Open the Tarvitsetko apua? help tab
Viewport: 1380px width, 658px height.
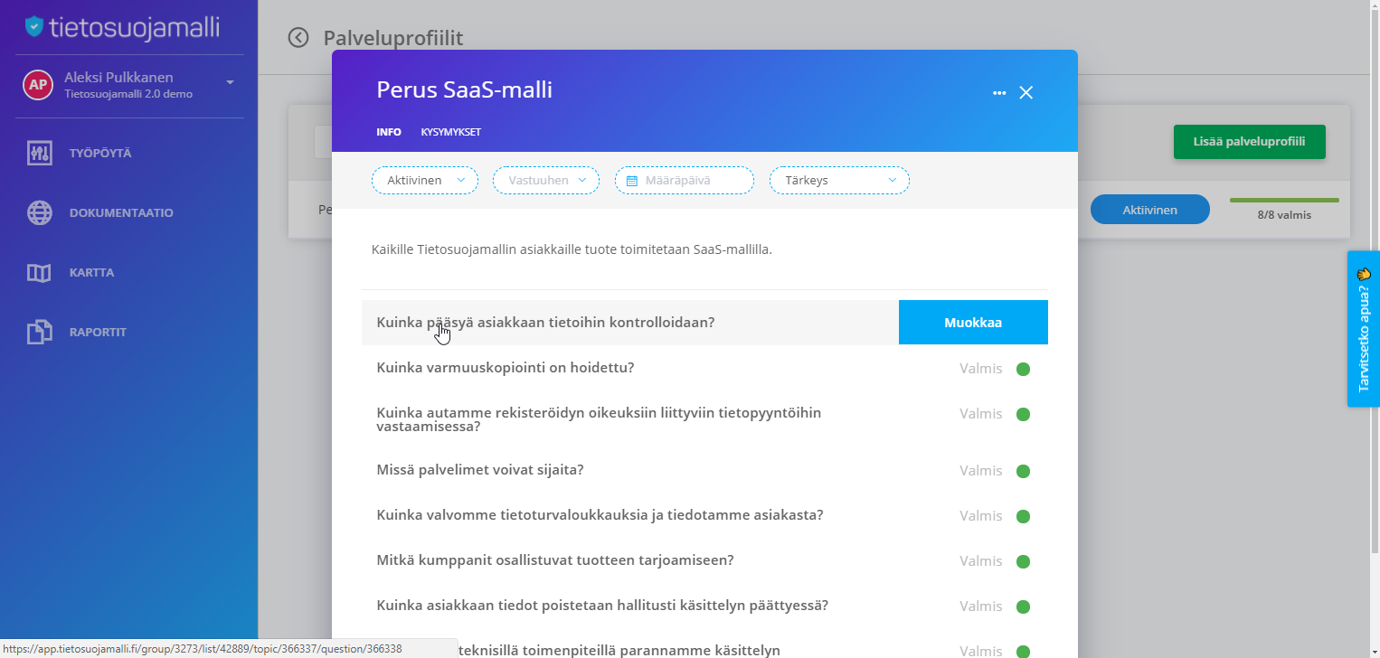pyautogui.click(x=1364, y=329)
